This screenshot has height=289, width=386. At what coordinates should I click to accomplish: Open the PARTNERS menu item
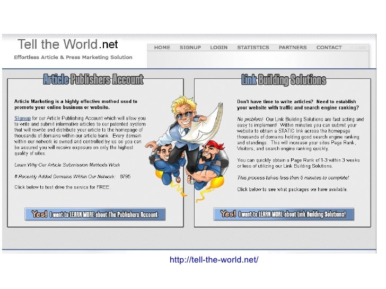tap(293, 48)
